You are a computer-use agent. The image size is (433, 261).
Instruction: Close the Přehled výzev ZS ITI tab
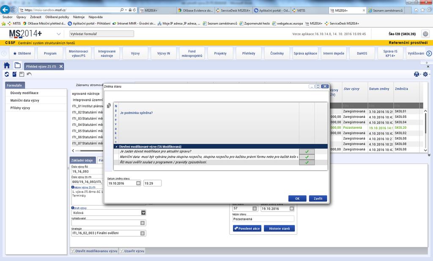click(61, 67)
